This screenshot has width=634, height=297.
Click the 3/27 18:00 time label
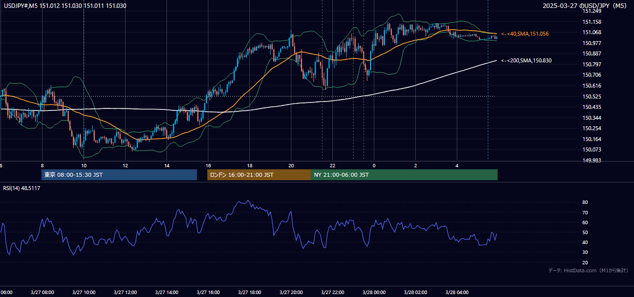[250, 292]
